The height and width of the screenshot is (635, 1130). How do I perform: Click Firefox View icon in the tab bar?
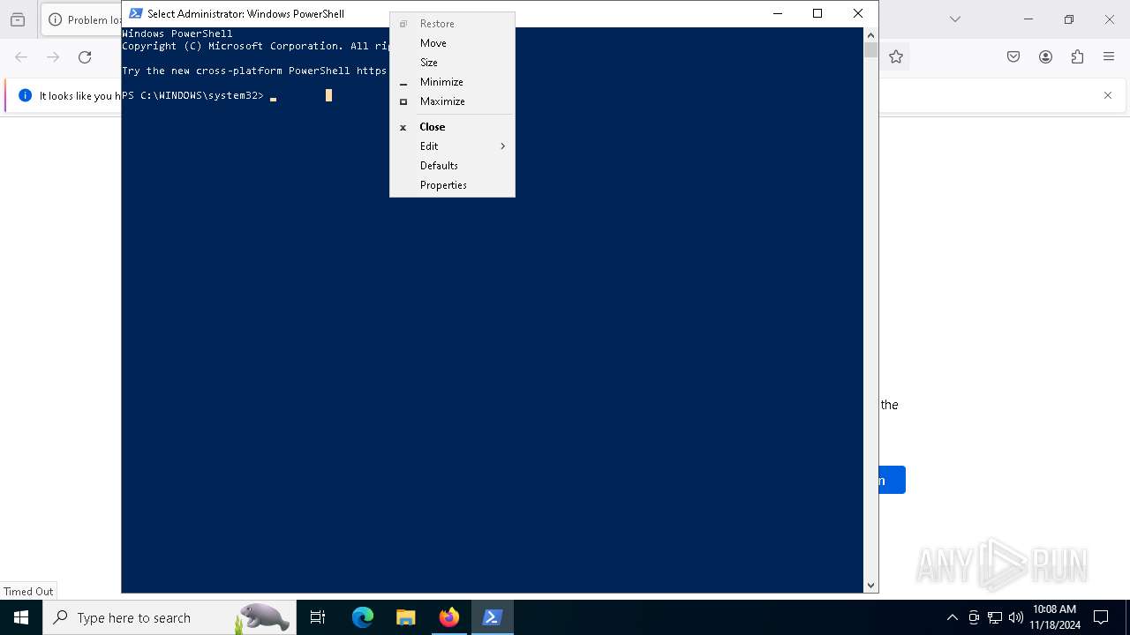[x=18, y=19]
